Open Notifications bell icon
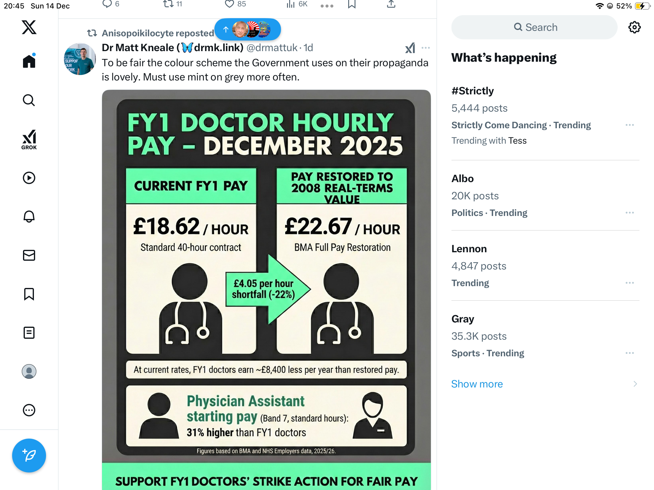This screenshot has width=654, height=490. 29,216
